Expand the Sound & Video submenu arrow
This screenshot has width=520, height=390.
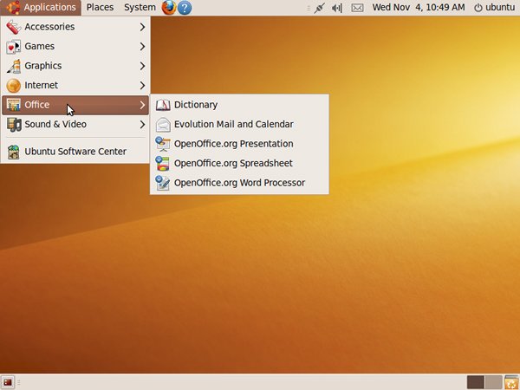[142, 125]
